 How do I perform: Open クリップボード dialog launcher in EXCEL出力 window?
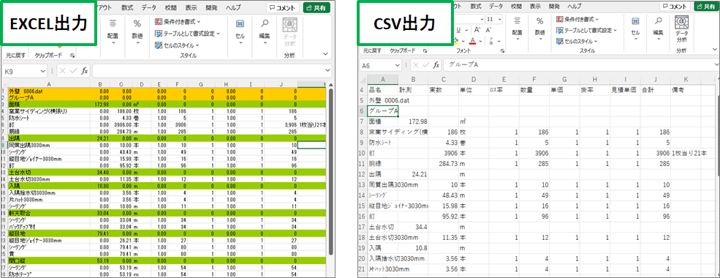(72, 55)
